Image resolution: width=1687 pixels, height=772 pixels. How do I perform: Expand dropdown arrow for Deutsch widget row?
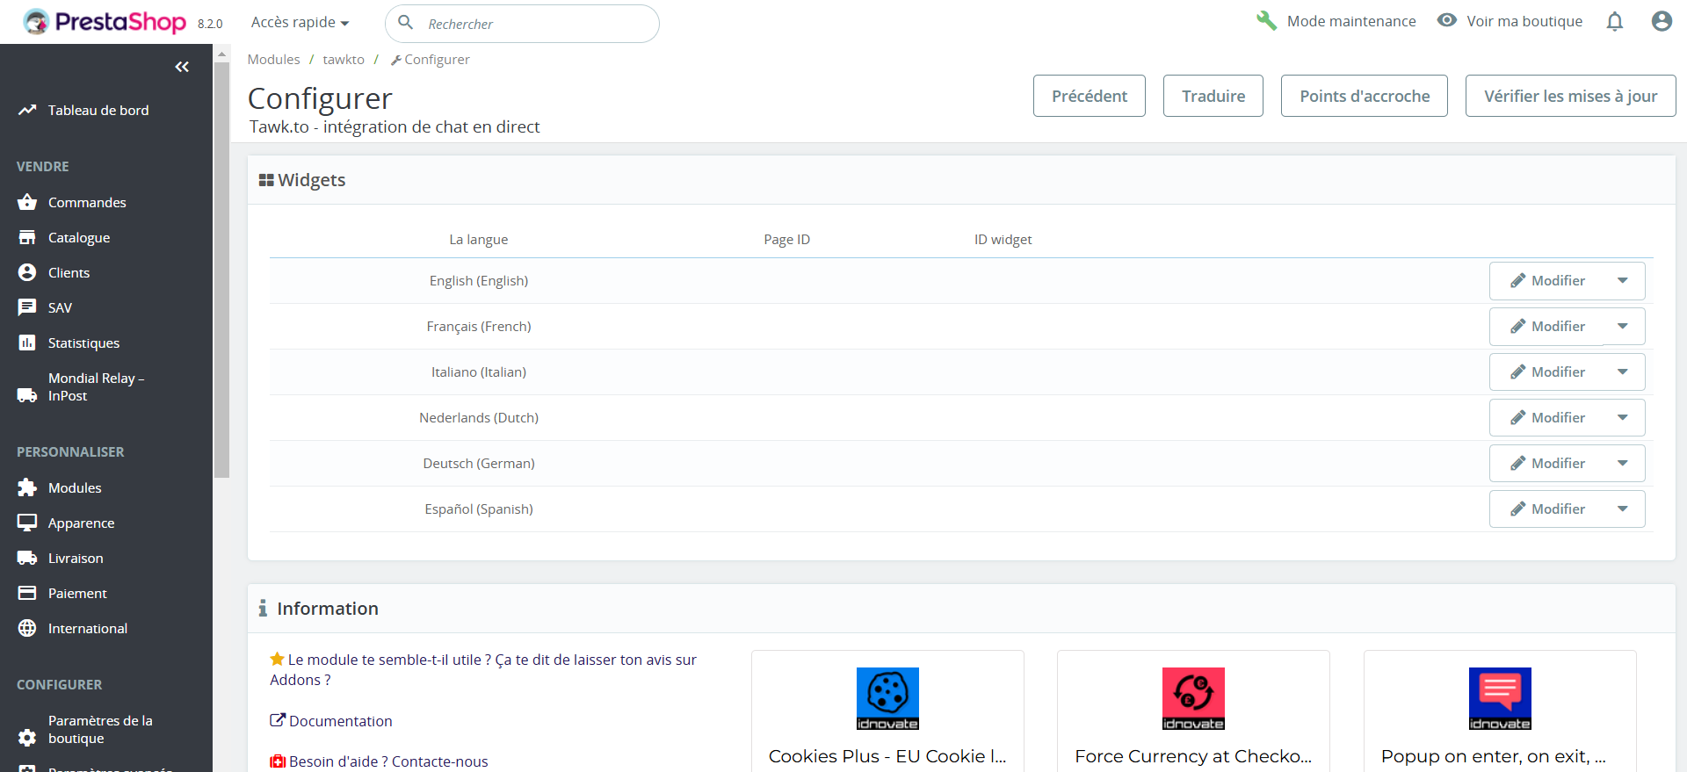point(1623,464)
